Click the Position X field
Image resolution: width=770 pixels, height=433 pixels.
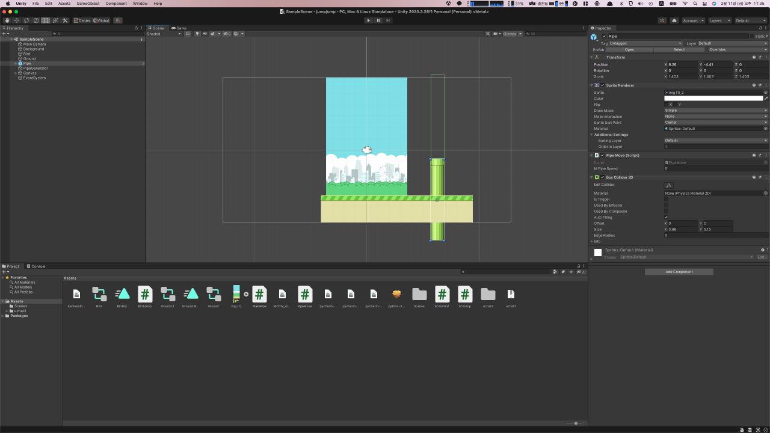pyautogui.click(x=683, y=64)
